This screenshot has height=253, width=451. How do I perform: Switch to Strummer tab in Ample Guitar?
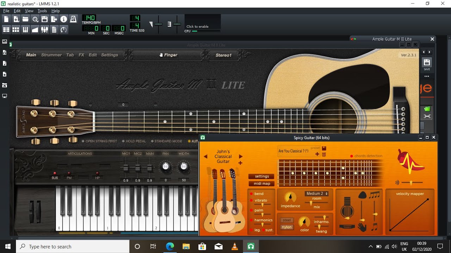coord(51,55)
